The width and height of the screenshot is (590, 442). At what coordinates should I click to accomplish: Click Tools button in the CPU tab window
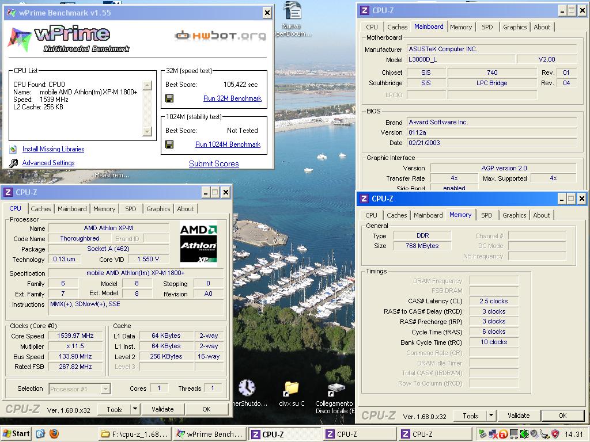[x=114, y=409]
